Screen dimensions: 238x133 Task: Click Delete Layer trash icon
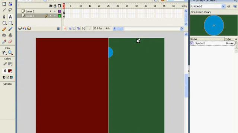tap(58, 28)
